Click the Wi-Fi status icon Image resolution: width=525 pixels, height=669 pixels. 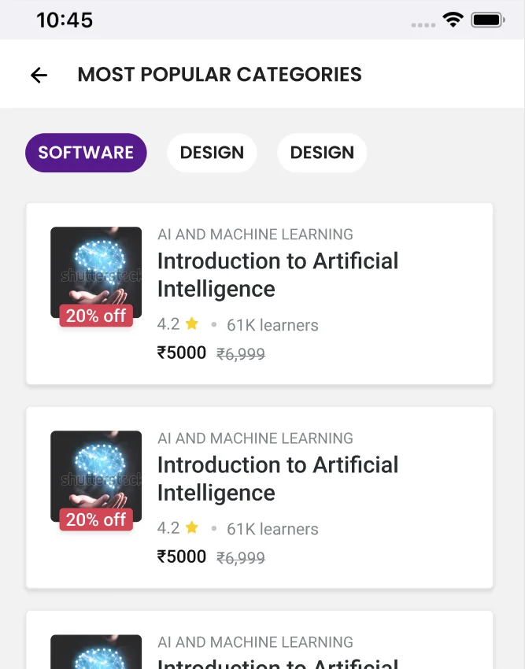(453, 20)
